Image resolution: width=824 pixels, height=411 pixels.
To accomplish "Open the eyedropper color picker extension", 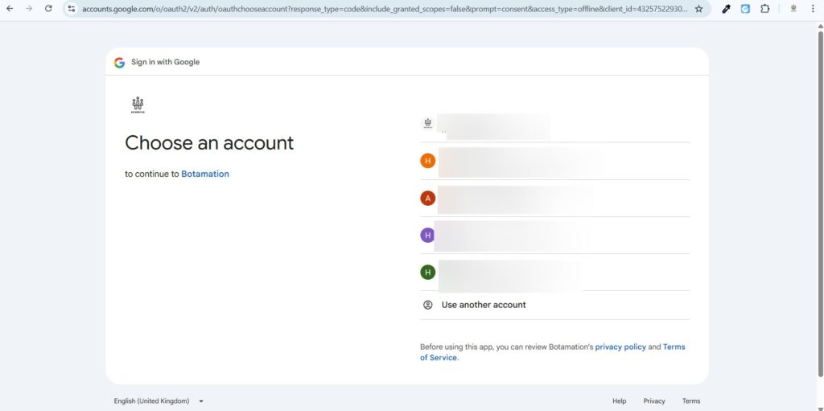I will pyautogui.click(x=726, y=9).
